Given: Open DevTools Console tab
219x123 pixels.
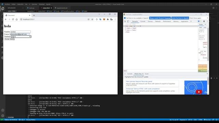Looking at the screenshot, I should pyautogui.click(x=143, y=21).
